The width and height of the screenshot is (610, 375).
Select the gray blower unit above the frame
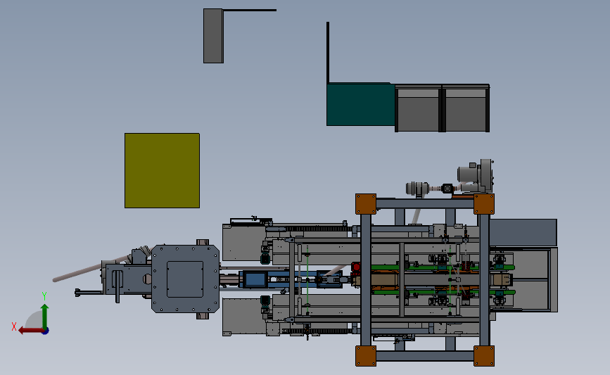coord(476,176)
